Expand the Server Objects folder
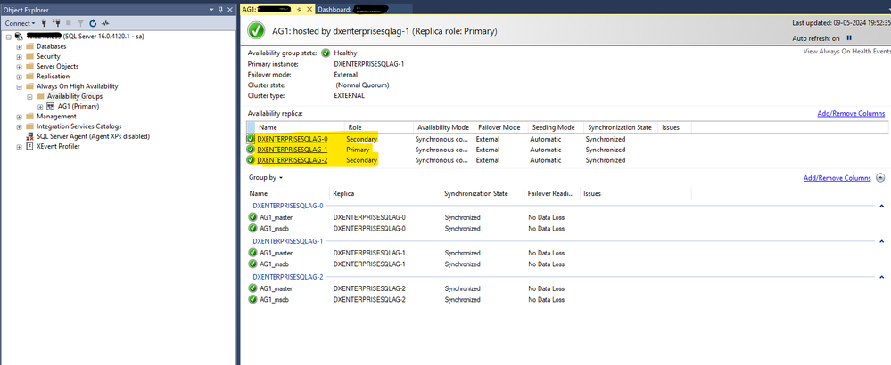Image resolution: width=891 pixels, height=365 pixels. click(20, 66)
